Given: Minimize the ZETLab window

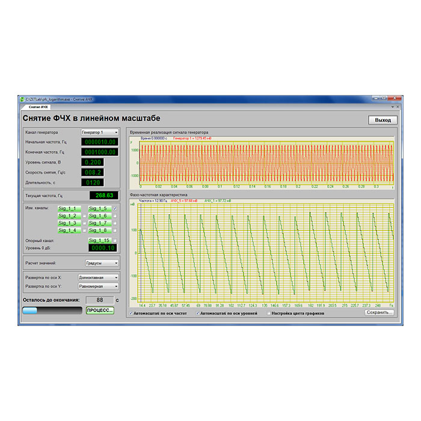Looking at the screenshot, I should point(376,99).
